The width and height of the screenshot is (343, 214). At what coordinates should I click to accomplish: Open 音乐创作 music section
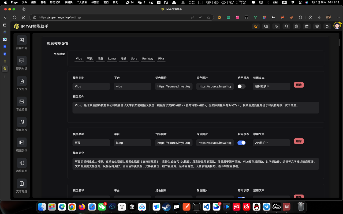22,125
